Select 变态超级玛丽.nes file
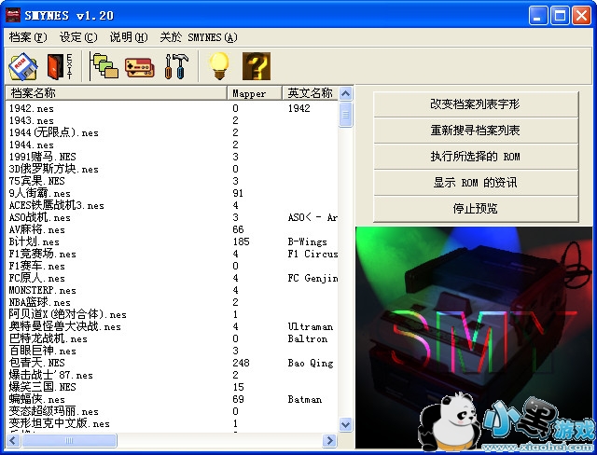This screenshot has height=455, width=597. click(x=54, y=411)
